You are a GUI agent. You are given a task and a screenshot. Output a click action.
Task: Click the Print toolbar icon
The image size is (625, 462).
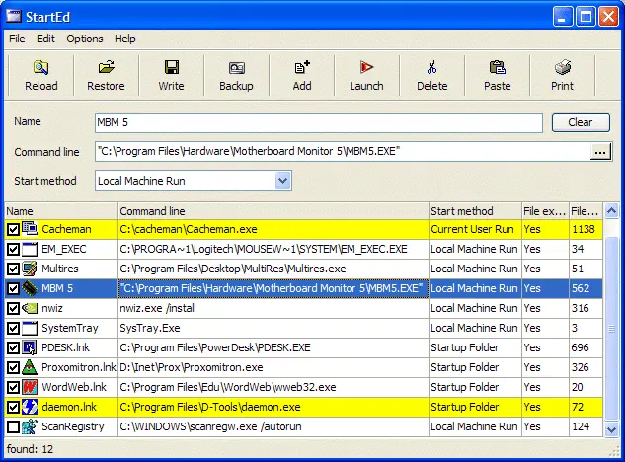coord(562,68)
